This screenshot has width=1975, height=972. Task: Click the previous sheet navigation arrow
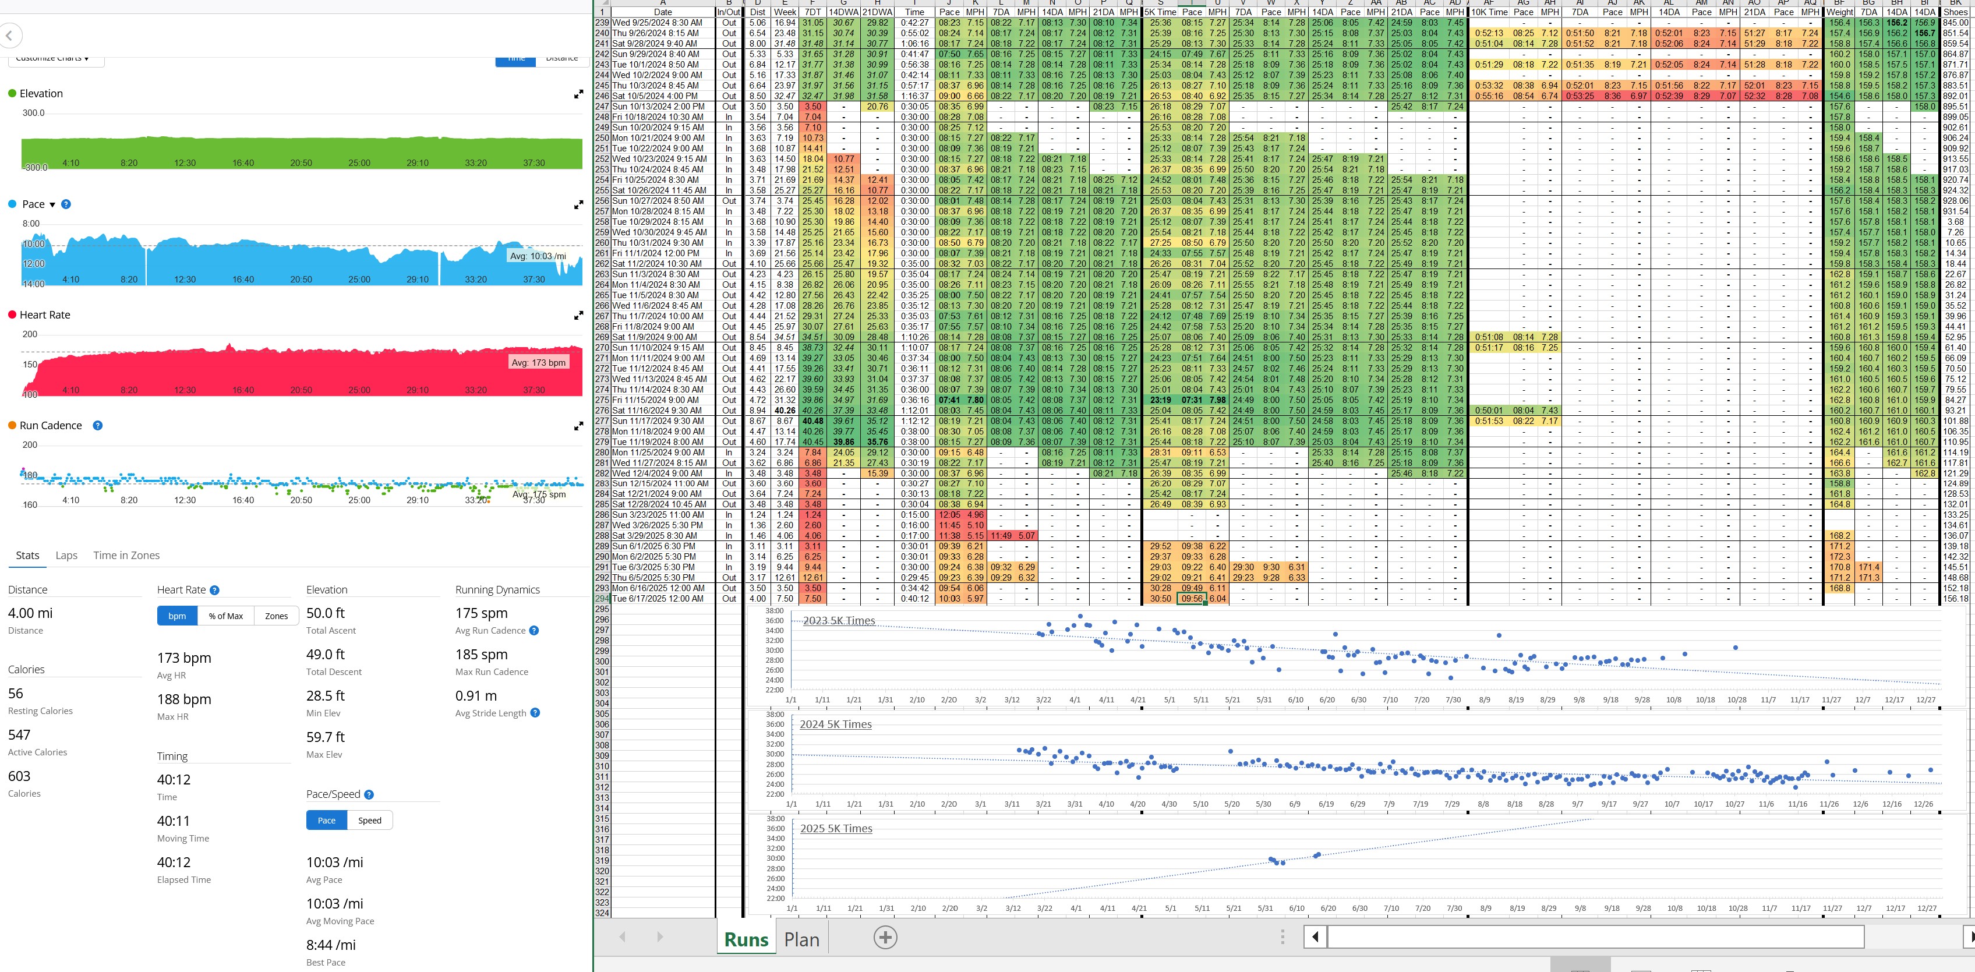[623, 936]
